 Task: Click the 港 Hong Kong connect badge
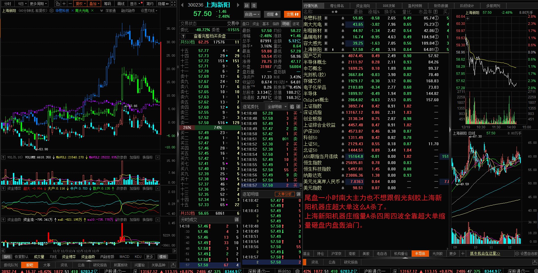[254, 5]
